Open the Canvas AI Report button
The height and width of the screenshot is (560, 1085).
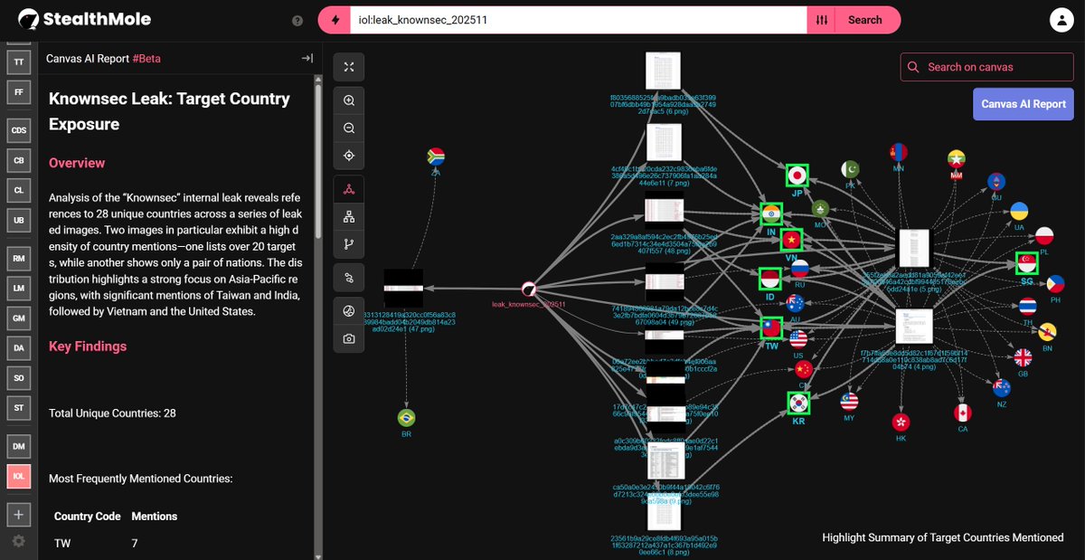(1023, 104)
